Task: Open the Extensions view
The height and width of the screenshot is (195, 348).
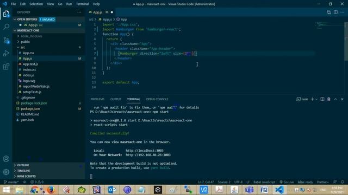Action: coord(6,66)
